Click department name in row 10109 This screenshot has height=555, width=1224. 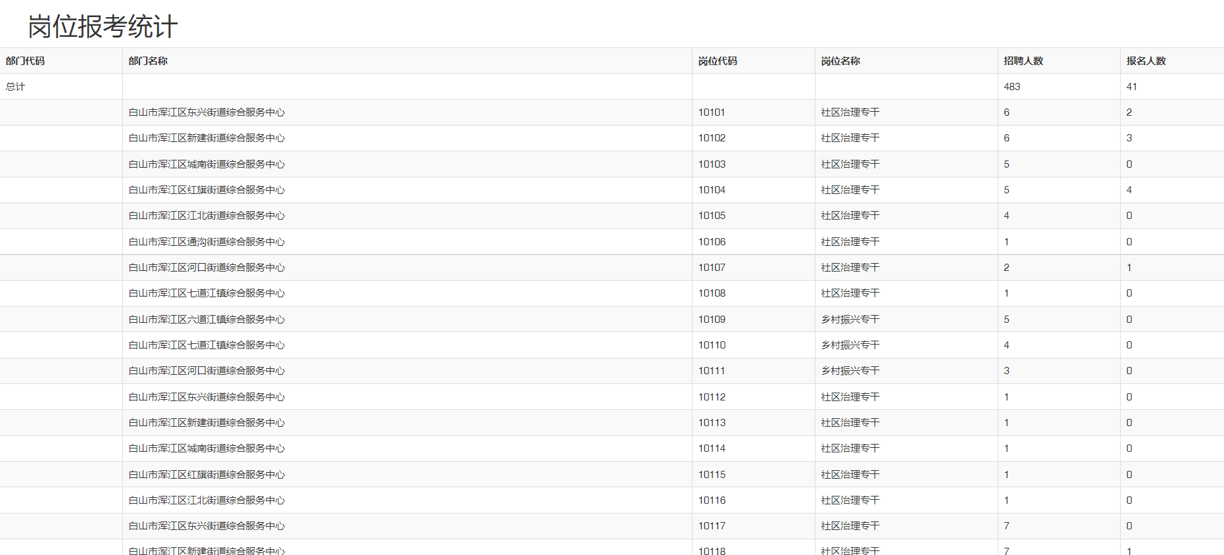point(207,320)
